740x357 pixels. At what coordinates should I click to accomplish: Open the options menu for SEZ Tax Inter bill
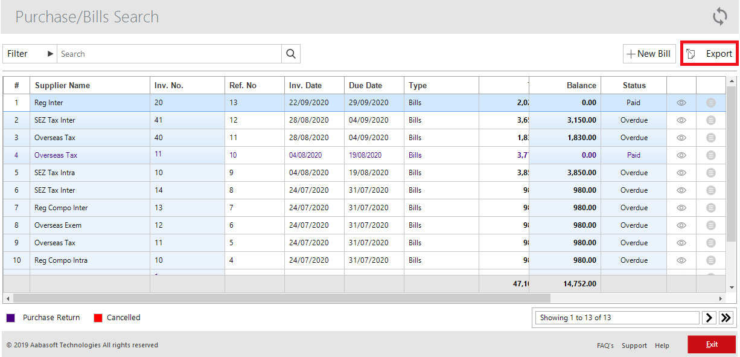(711, 120)
